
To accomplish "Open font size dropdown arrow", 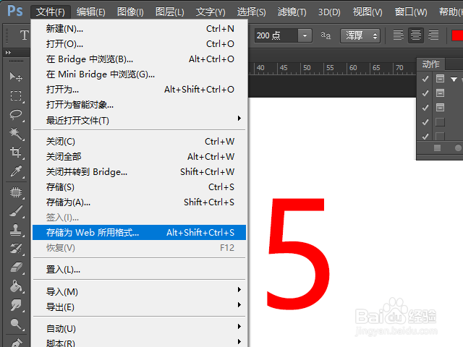I will 305,35.
